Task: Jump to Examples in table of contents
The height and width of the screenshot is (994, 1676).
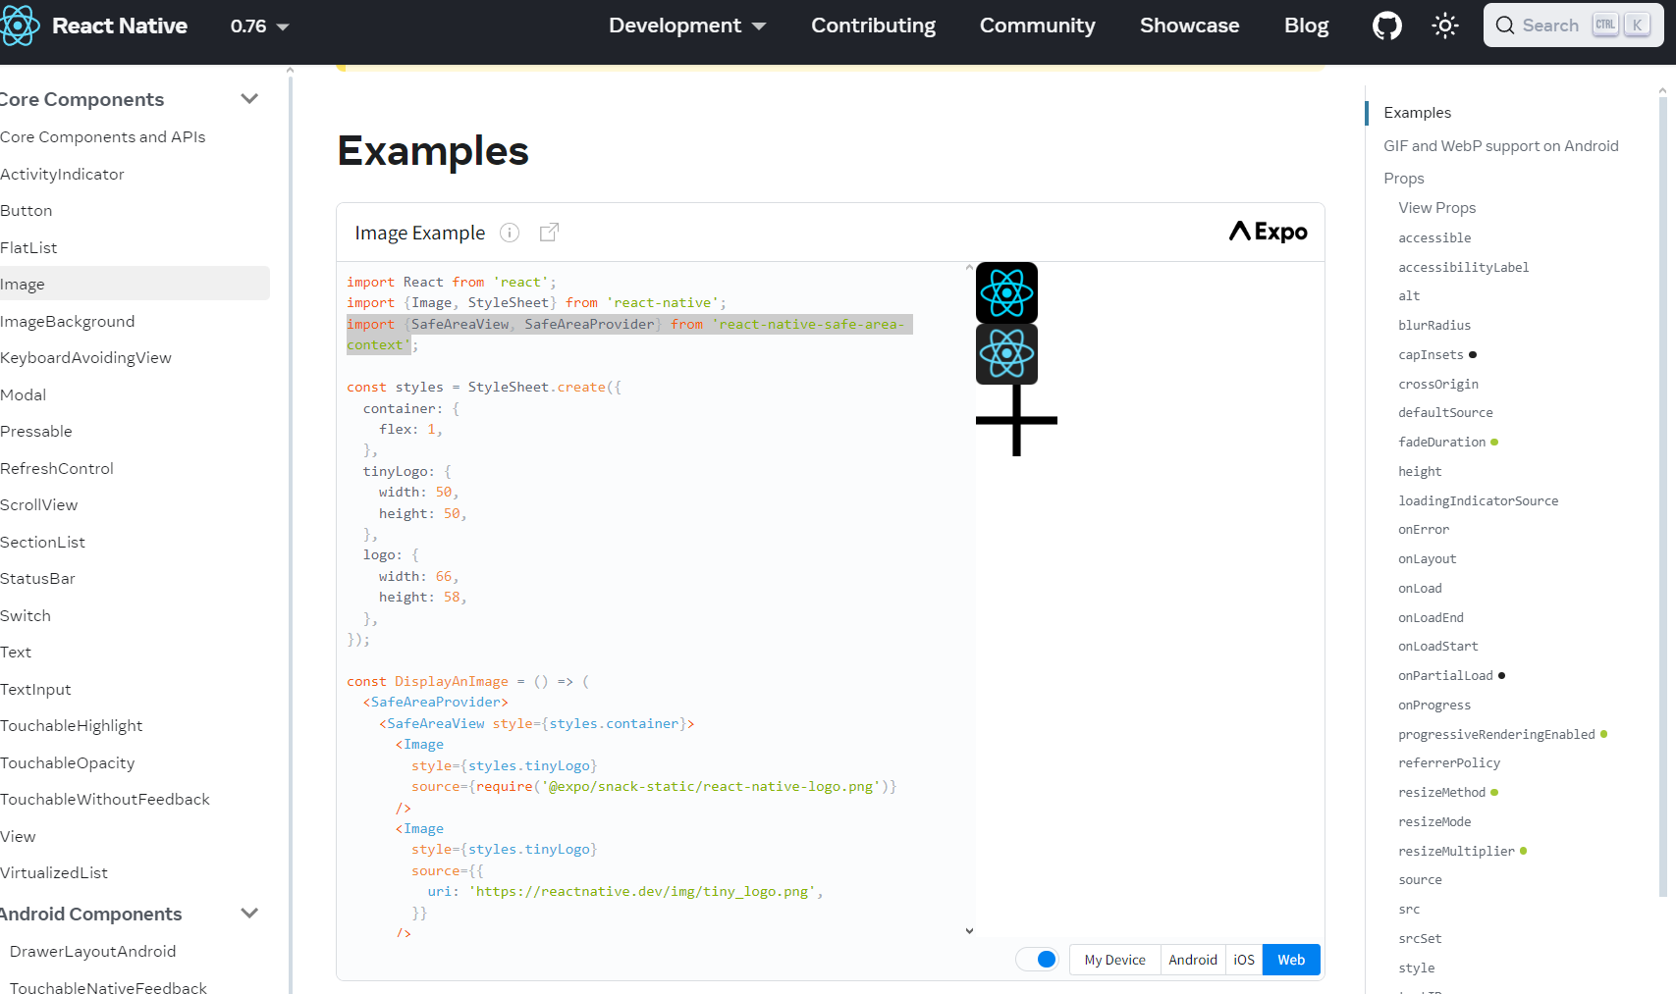Action: coord(1417,113)
